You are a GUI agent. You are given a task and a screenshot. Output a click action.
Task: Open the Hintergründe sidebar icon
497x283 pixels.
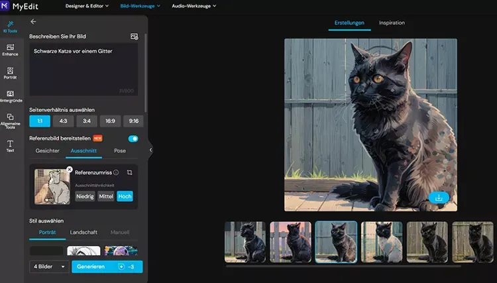click(10, 96)
